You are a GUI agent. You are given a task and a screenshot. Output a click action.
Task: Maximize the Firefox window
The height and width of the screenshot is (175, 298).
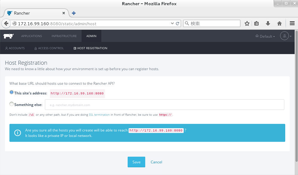click(x=286, y=3)
